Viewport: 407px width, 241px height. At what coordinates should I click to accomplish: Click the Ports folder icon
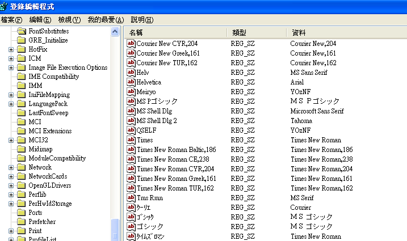[x=21, y=213]
